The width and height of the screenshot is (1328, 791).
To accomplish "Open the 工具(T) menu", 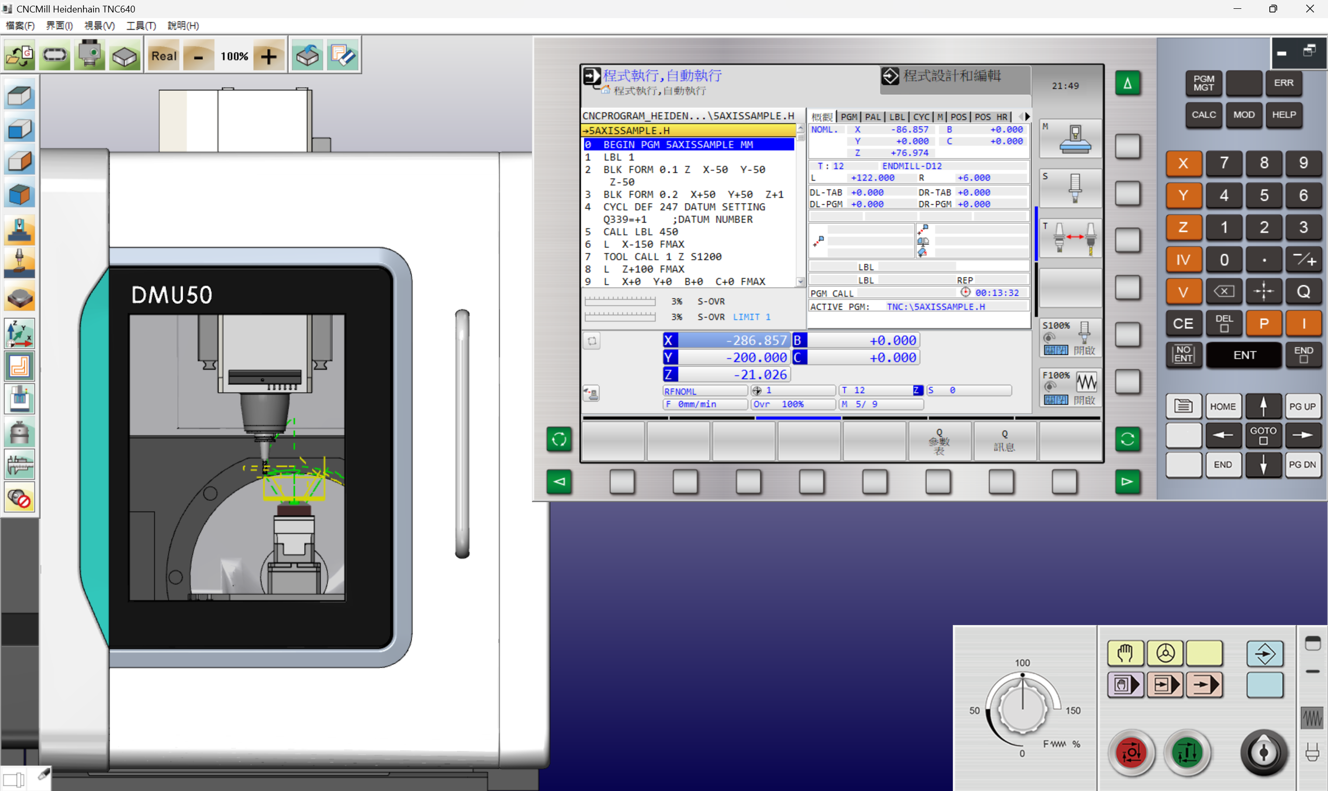I will point(141,25).
